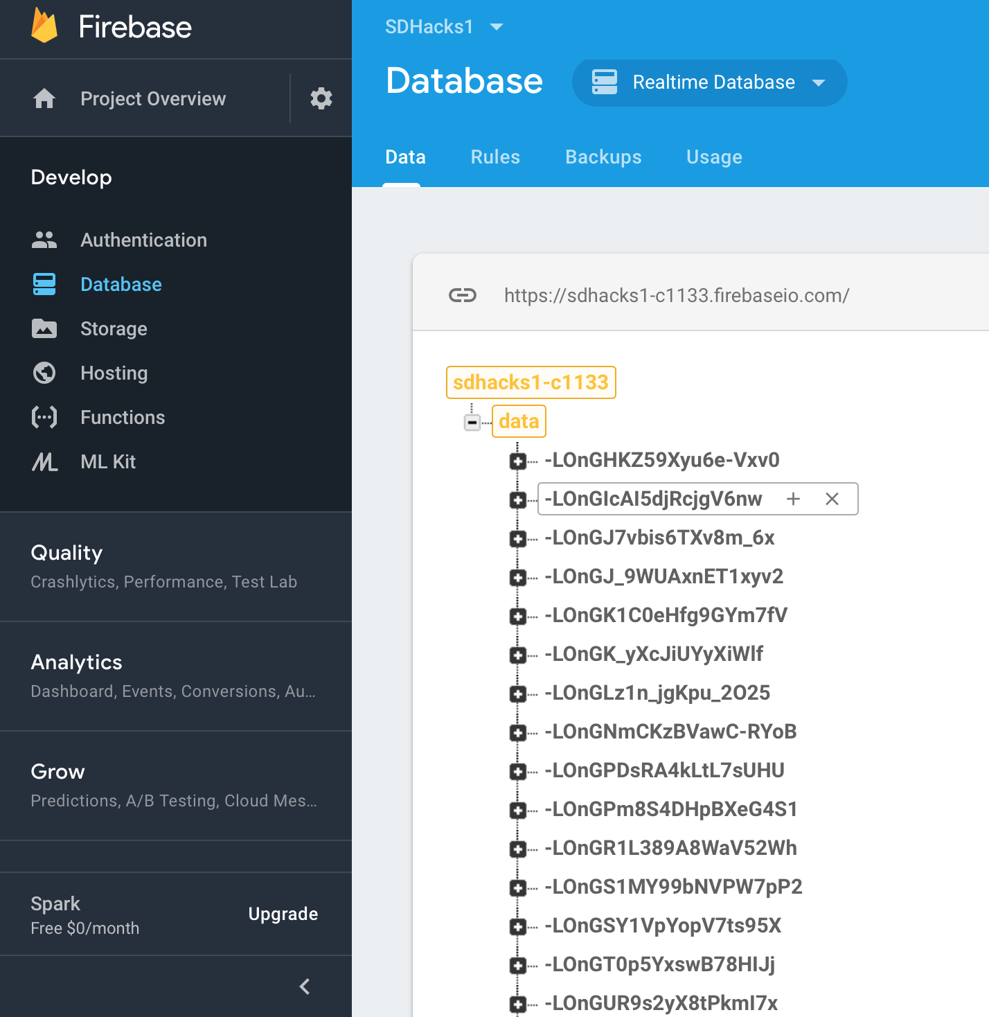This screenshot has width=989, height=1017.
Task: Expand node -LOnGJ7vbis6TXv8m_6x
Action: coord(517,539)
